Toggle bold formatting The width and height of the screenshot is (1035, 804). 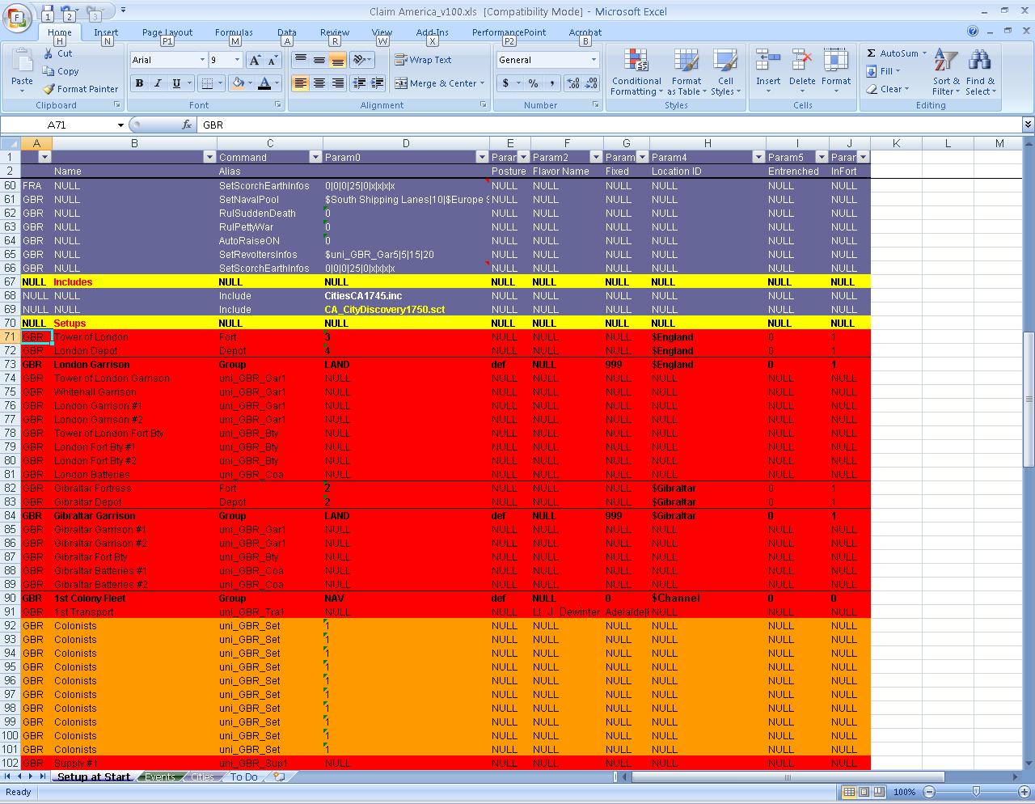coord(139,83)
